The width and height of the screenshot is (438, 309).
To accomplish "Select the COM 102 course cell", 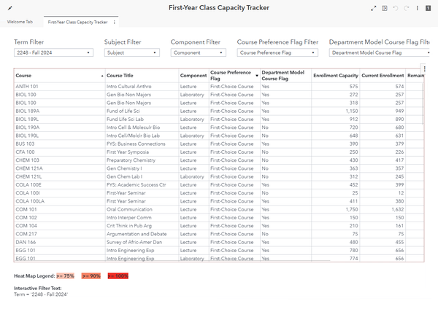I will point(60,218).
